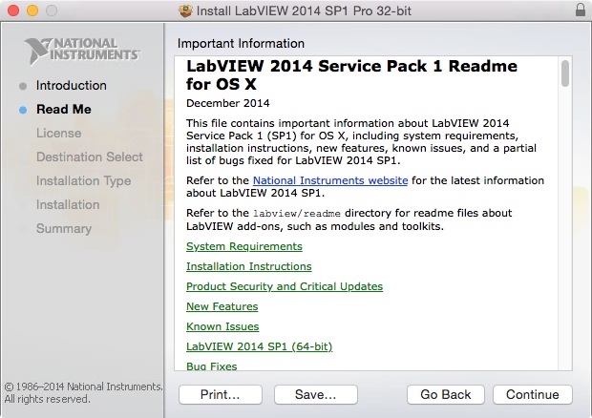
Task: Click the National Instruments logo
Action: (x=81, y=51)
